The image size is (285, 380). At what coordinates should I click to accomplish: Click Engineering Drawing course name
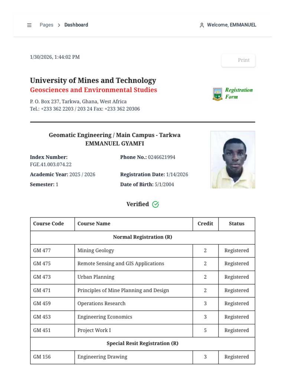tap(102, 357)
